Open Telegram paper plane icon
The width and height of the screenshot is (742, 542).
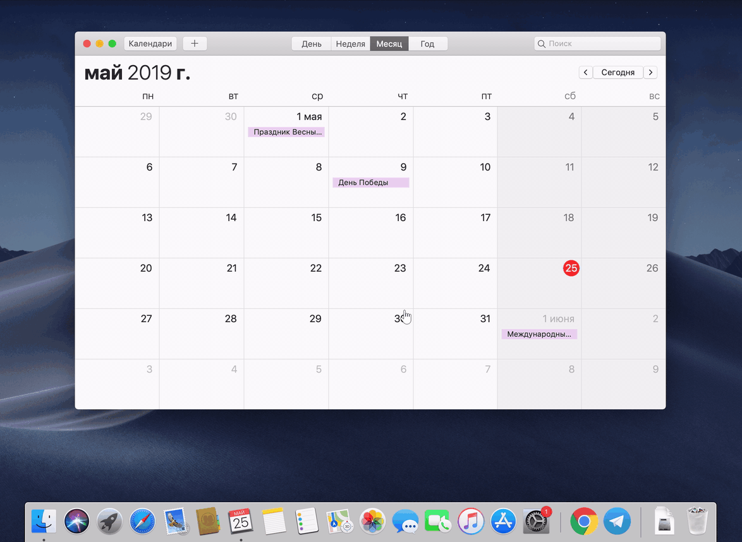pos(617,521)
